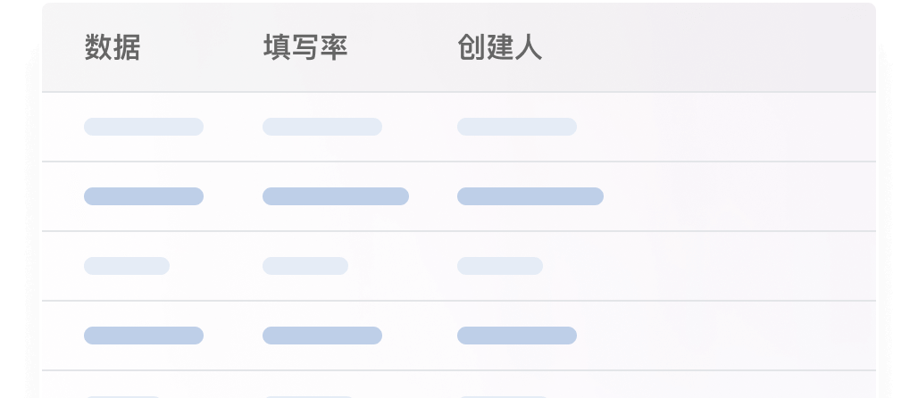This screenshot has width=918, height=398.
Task: Click second row's dark 数据 placeholder bar
Action: tap(144, 196)
